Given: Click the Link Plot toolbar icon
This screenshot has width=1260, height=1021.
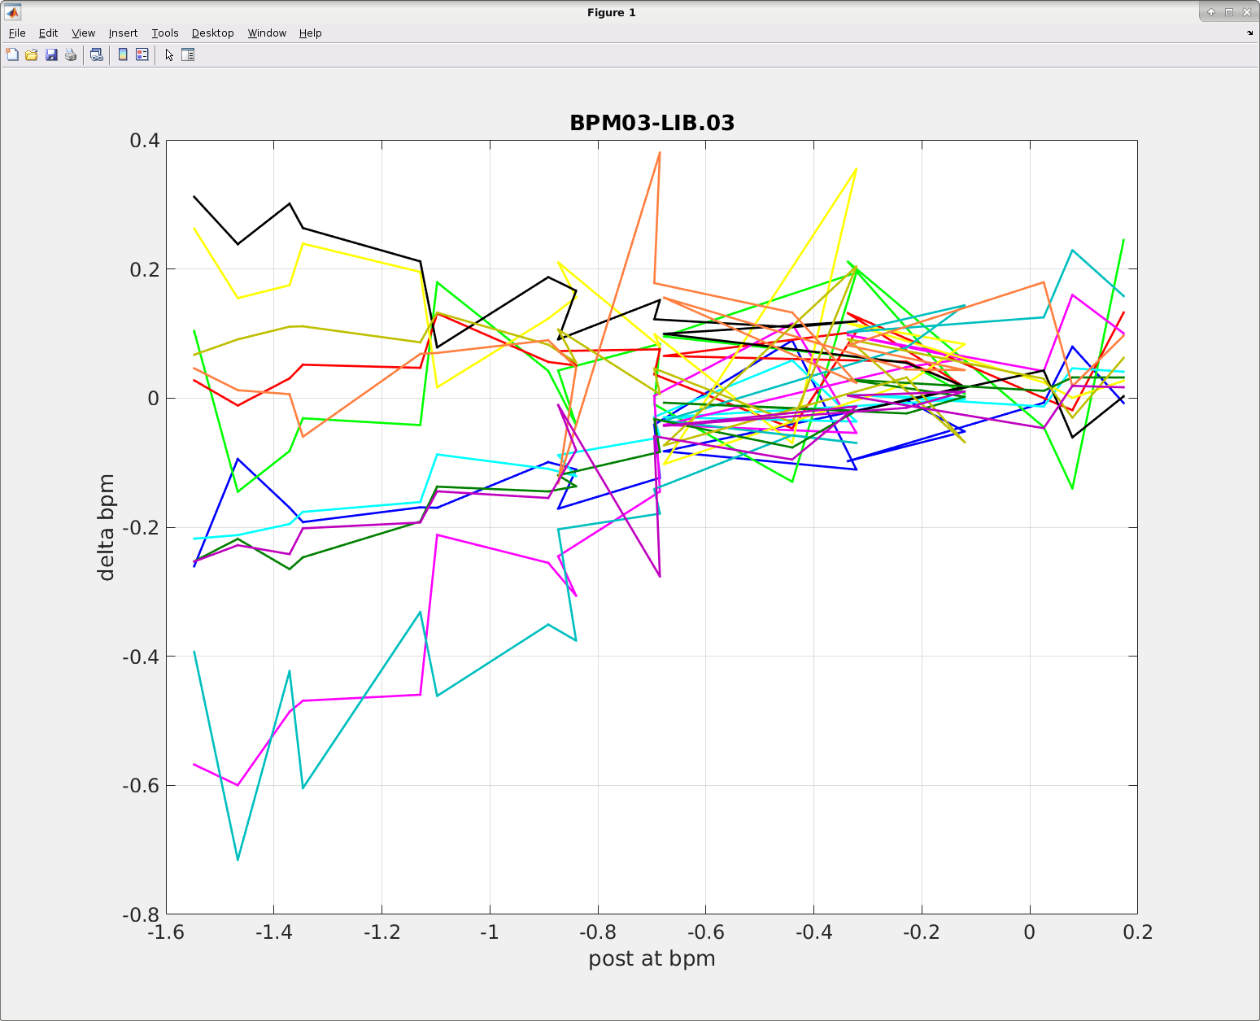Looking at the screenshot, I should pyautogui.click(x=97, y=55).
